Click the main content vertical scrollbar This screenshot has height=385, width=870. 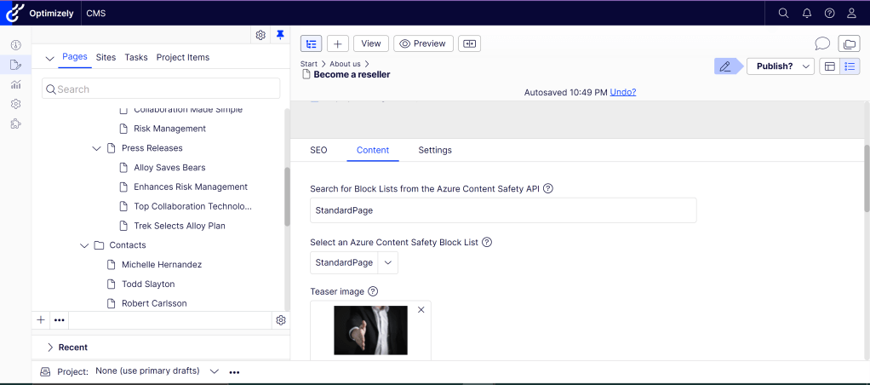tap(867, 179)
